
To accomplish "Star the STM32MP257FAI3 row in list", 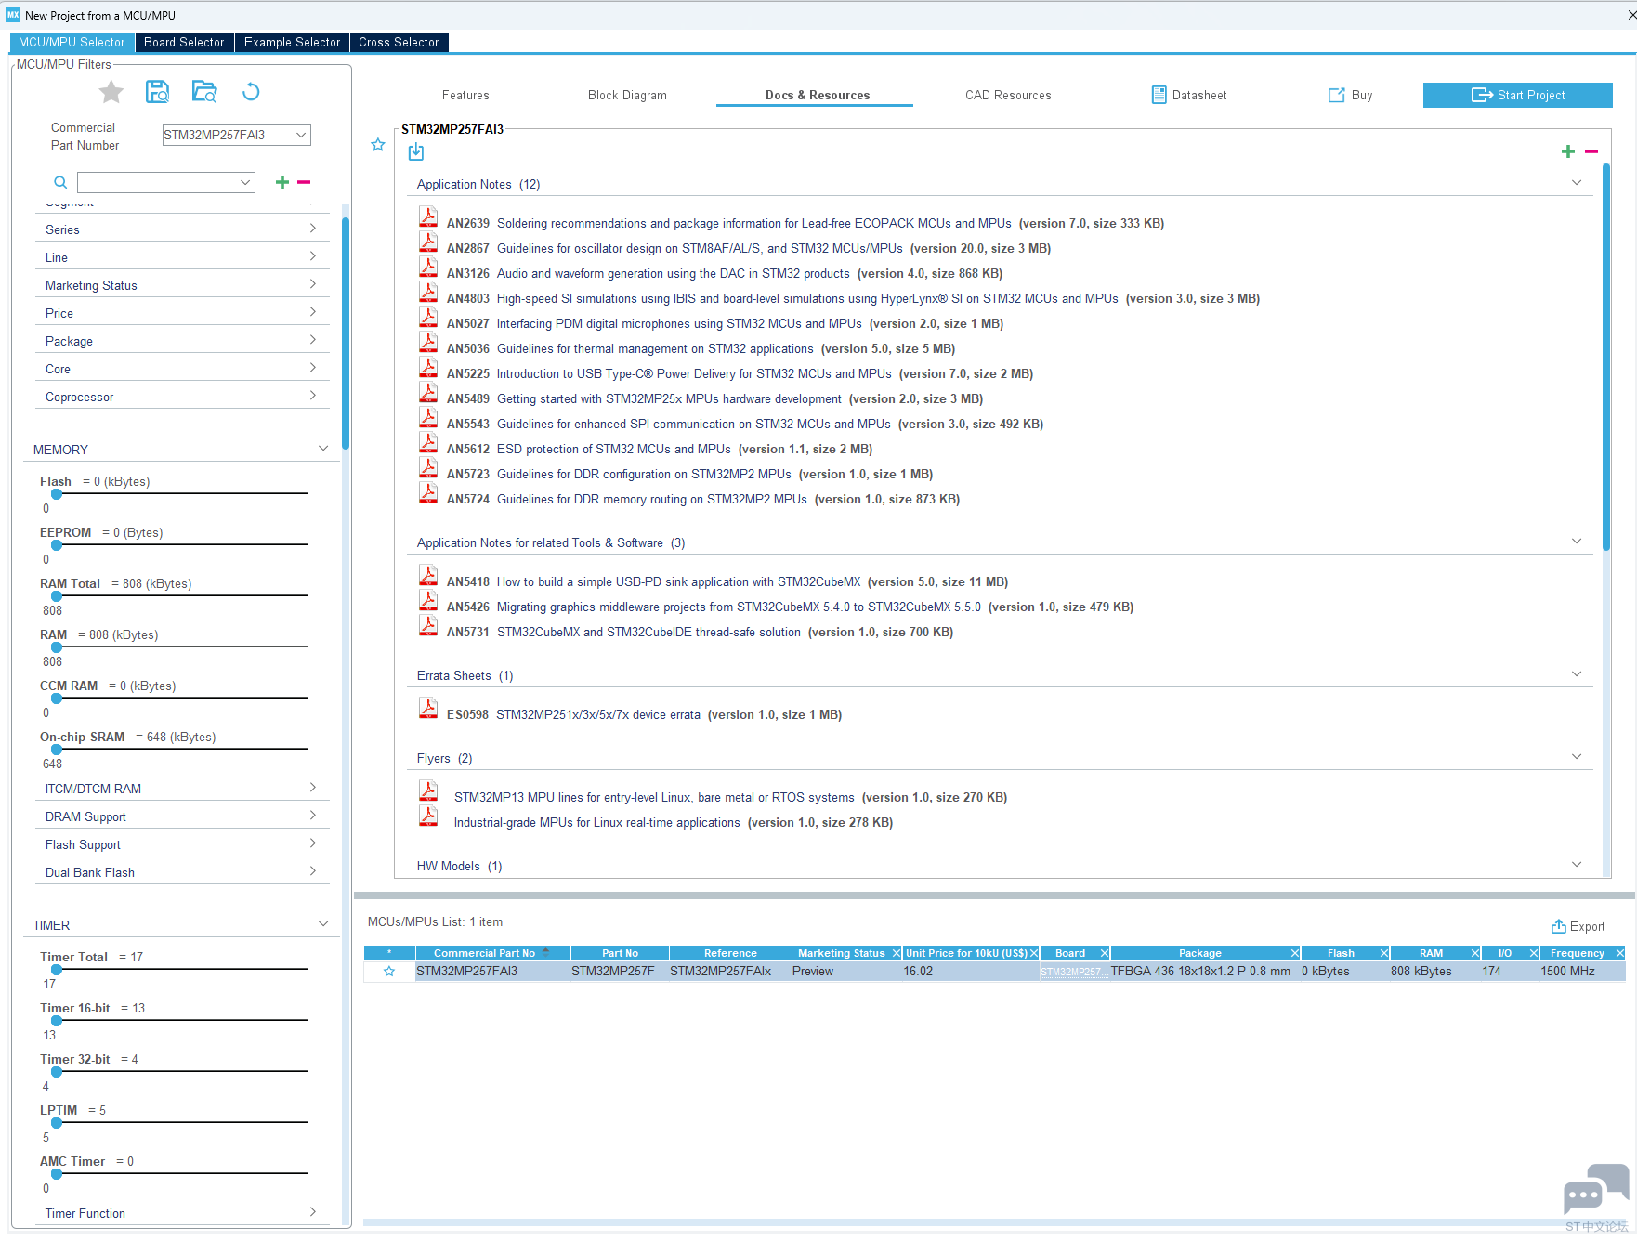I will [389, 972].
